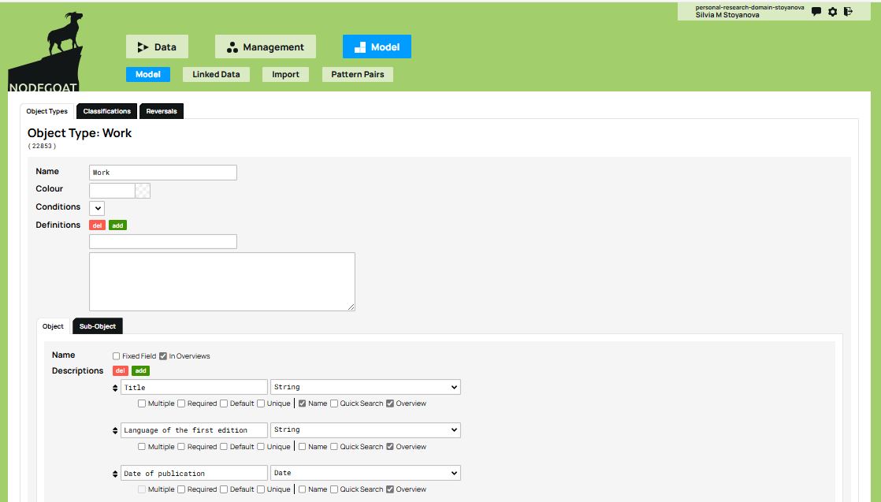Expand the Title value type dropdown
Viewport: 881px width, 502px height.
click(365, 387)
